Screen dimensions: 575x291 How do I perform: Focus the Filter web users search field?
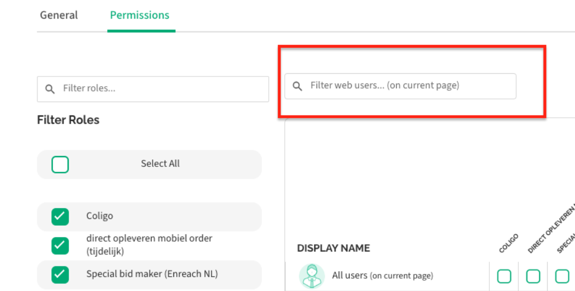pos(407,86)
